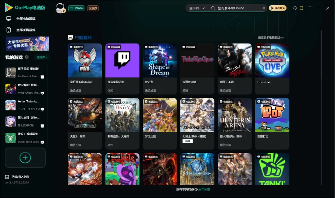Viewport: 335px width, 198px height.
Task: Click the 优惠券 coupon button
Action: point(93,8)
